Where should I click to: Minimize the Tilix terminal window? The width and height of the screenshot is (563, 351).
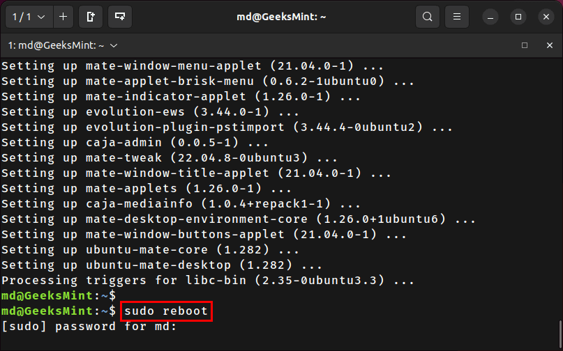pyautogui.click(x=490, y=17)
